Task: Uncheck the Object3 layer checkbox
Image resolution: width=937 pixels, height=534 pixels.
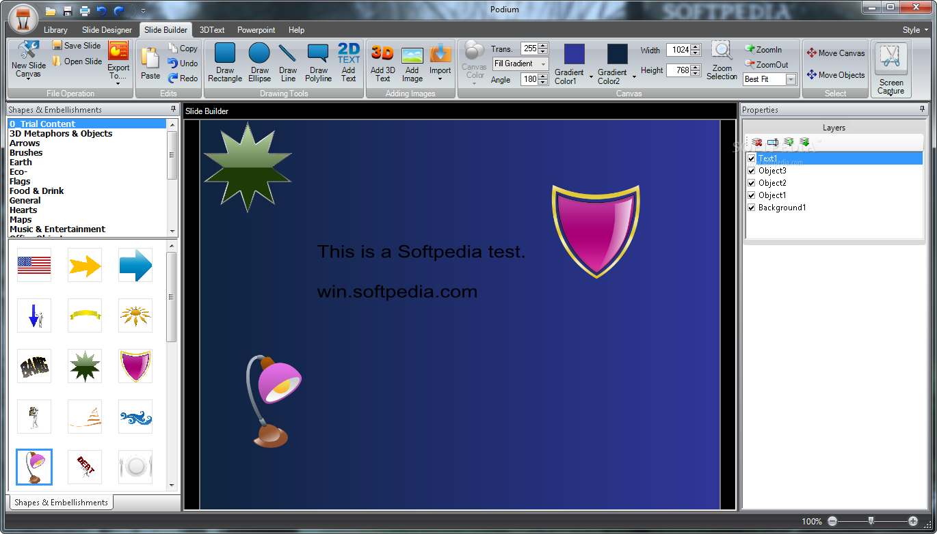Action: click(x=752, y=171)
